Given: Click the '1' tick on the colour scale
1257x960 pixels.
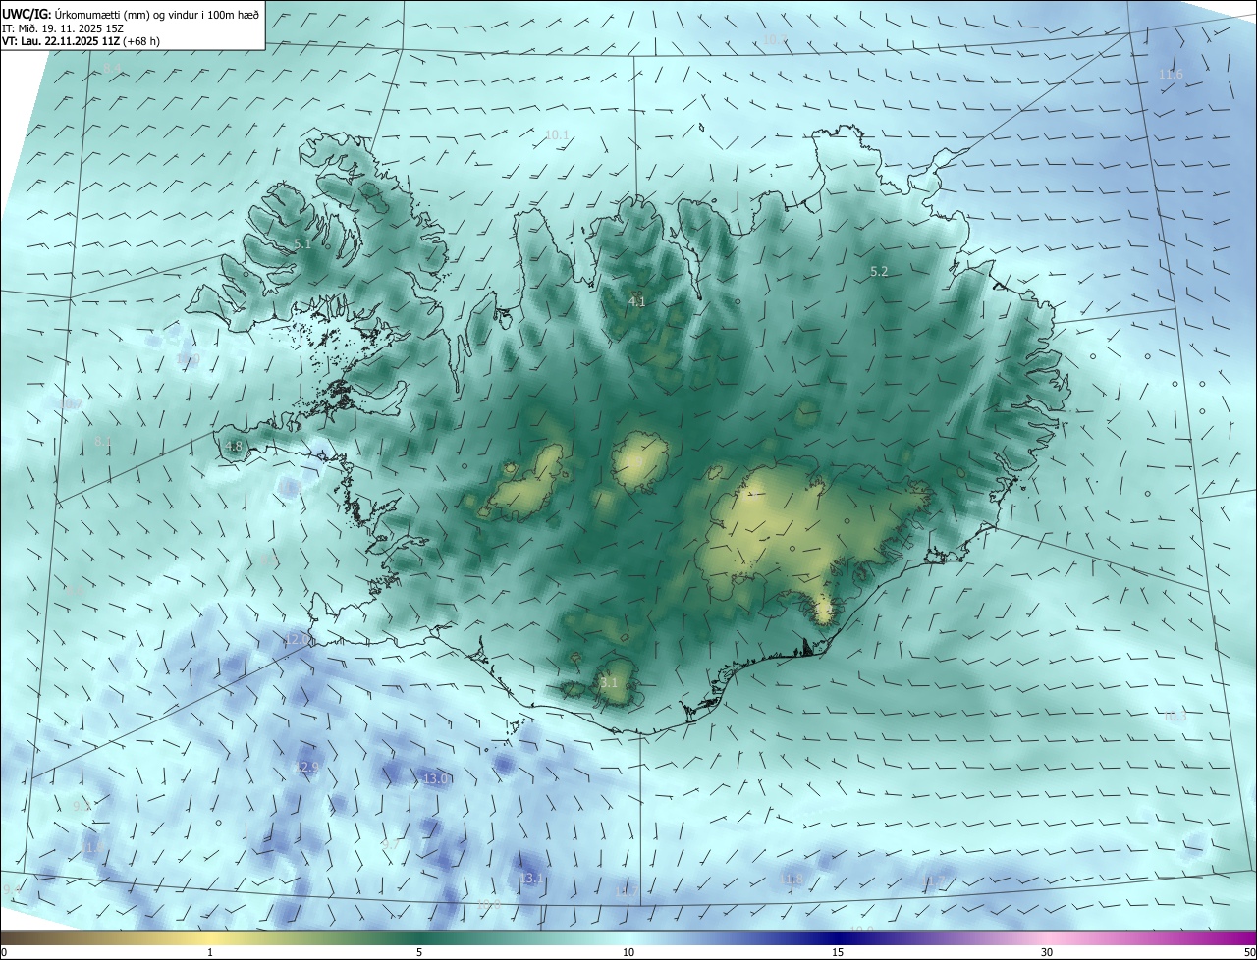Looking at the screenshot, I should pos(210,952).
